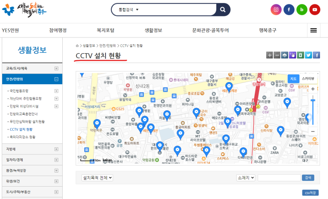Open the Instagram social link
The height and width of the screenshot is (199, 328).
(x=276, y=10)
